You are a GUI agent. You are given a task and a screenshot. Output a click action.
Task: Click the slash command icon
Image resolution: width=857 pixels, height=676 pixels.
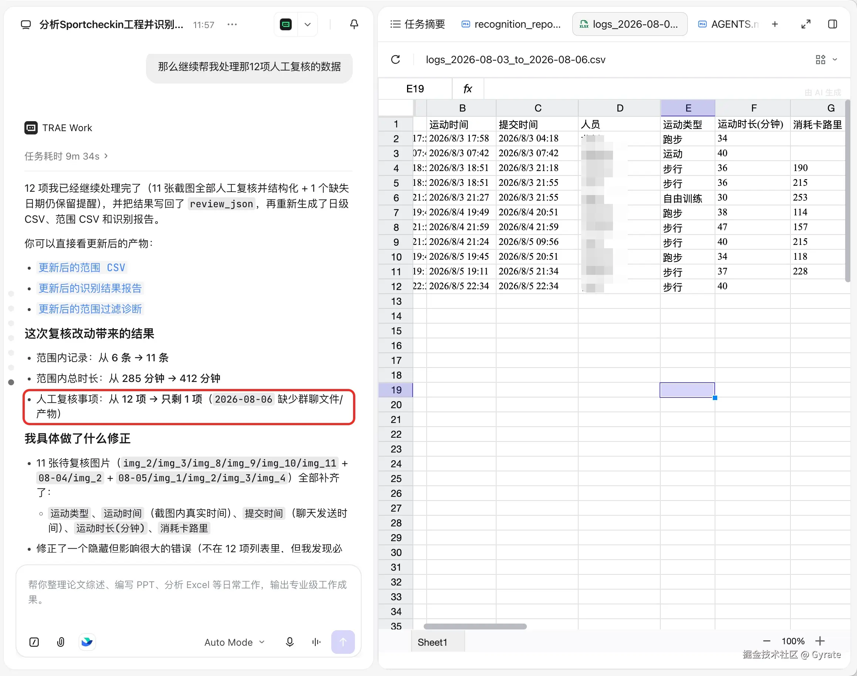34,642
